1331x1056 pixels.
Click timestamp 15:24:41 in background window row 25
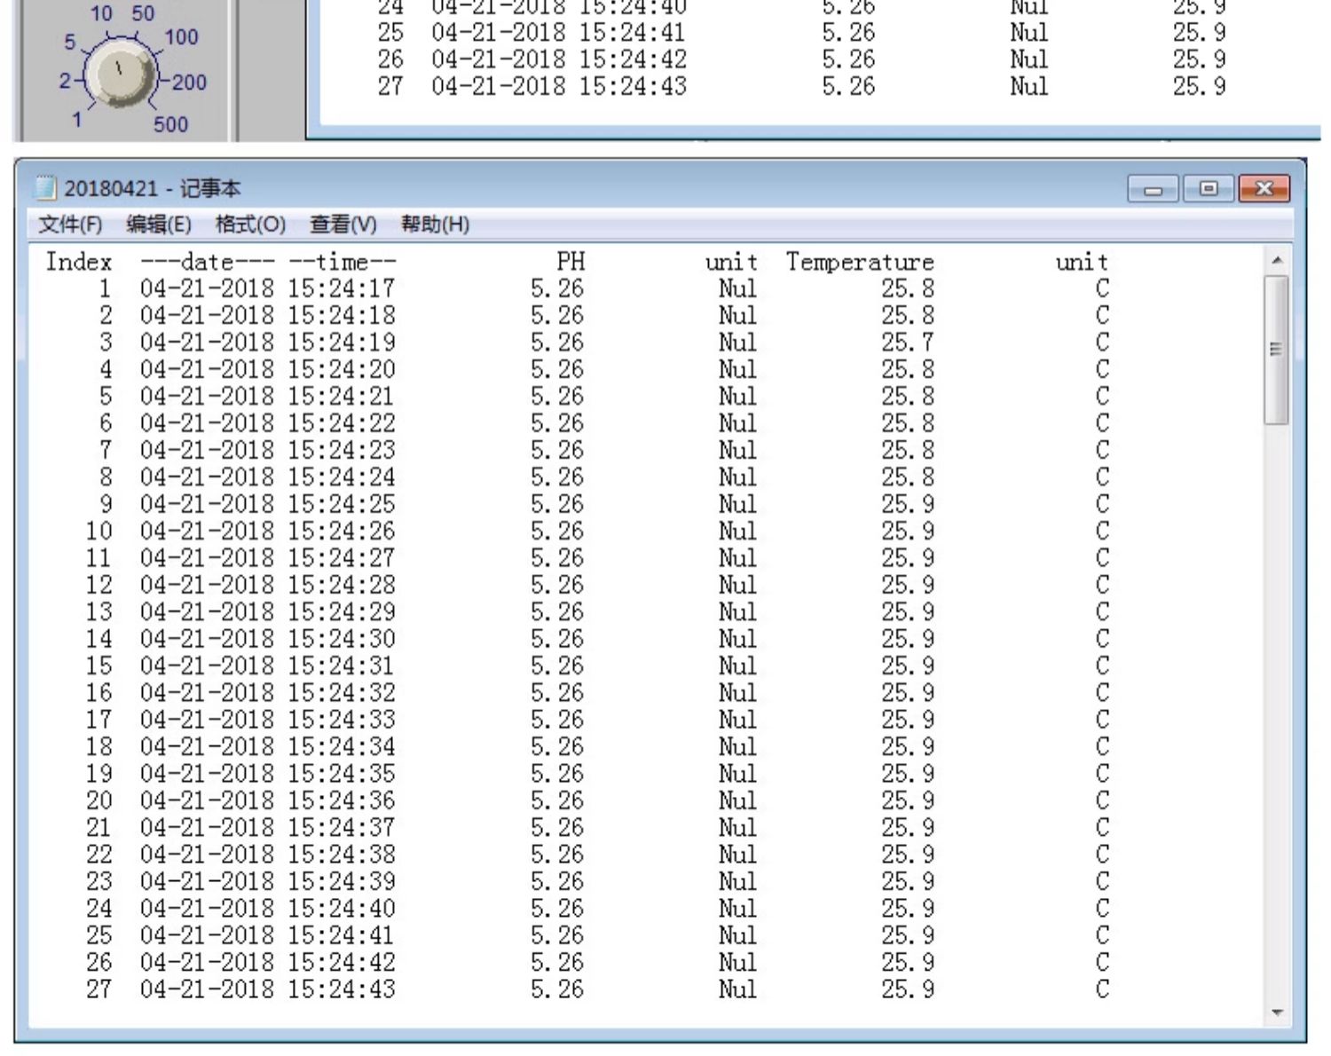(633, 33)
